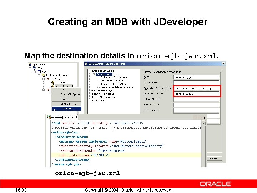The image size is (257, 193).
Task: Expand the META-INF folder node
Action: [x=44, y=79]
